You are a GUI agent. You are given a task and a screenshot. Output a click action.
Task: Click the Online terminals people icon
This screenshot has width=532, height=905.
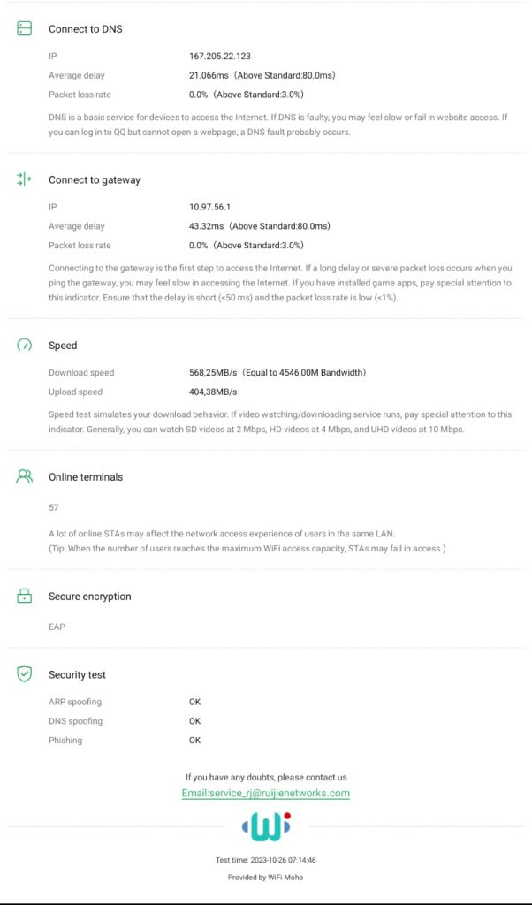tap(24, 477)
